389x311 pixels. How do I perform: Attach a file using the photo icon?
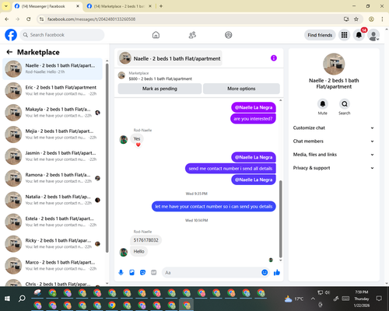tap(131, 272)
